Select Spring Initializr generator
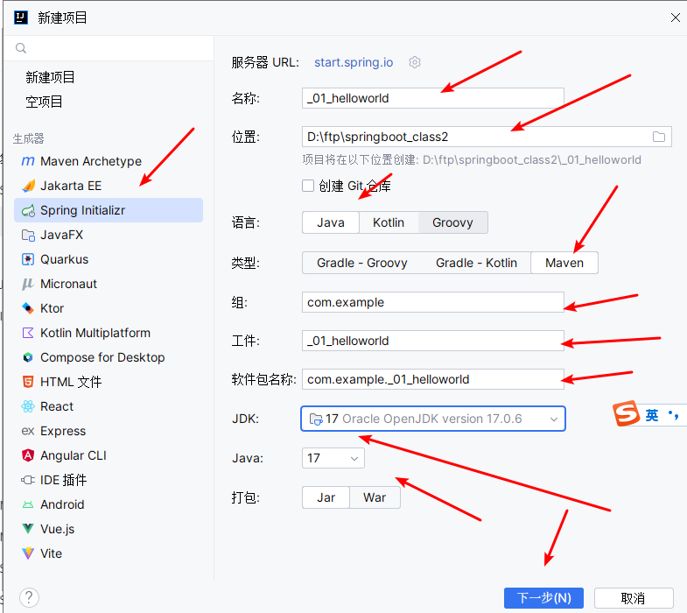This screenshot has height=613, width=687. (109, 210)
